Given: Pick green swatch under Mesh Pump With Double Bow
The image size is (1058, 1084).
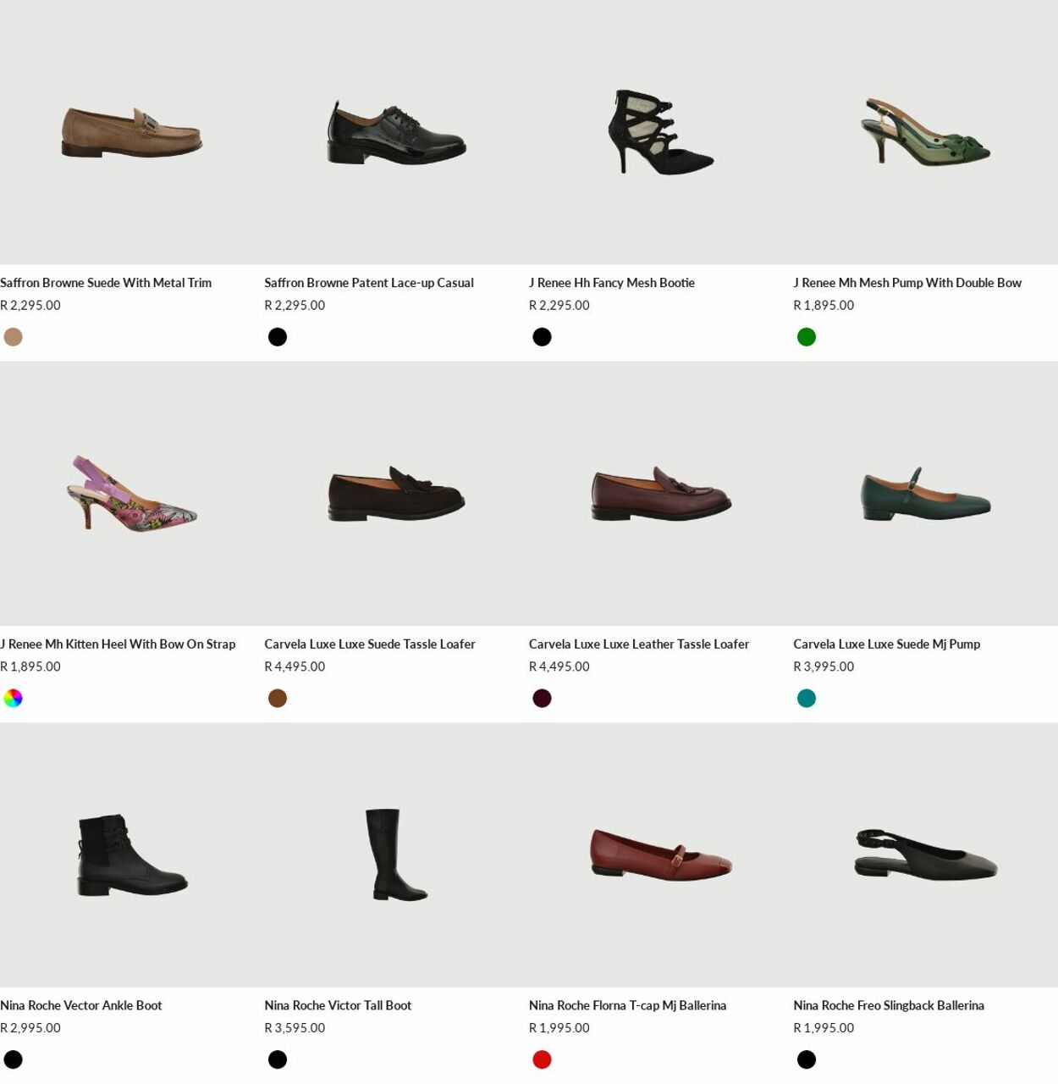Looking at the screenshot, I should tap(807, 337).
